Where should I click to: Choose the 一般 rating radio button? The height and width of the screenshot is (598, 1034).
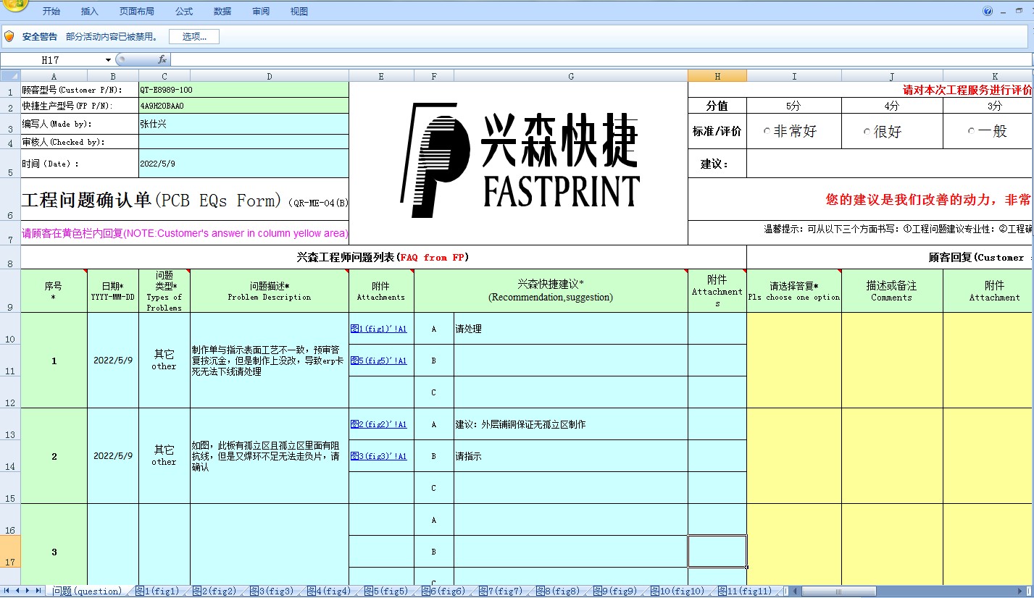971,132
